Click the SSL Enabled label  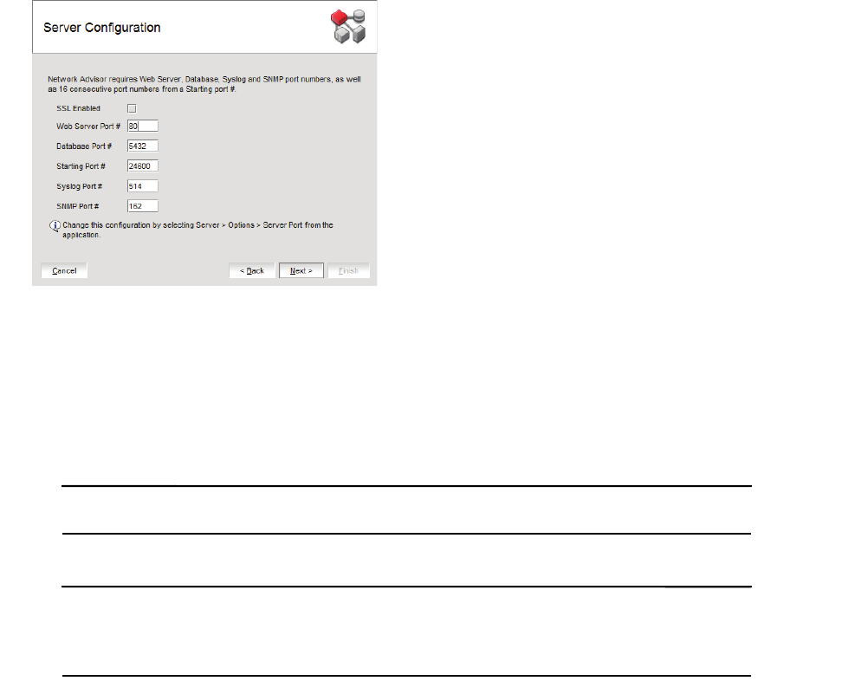[79, 108]
